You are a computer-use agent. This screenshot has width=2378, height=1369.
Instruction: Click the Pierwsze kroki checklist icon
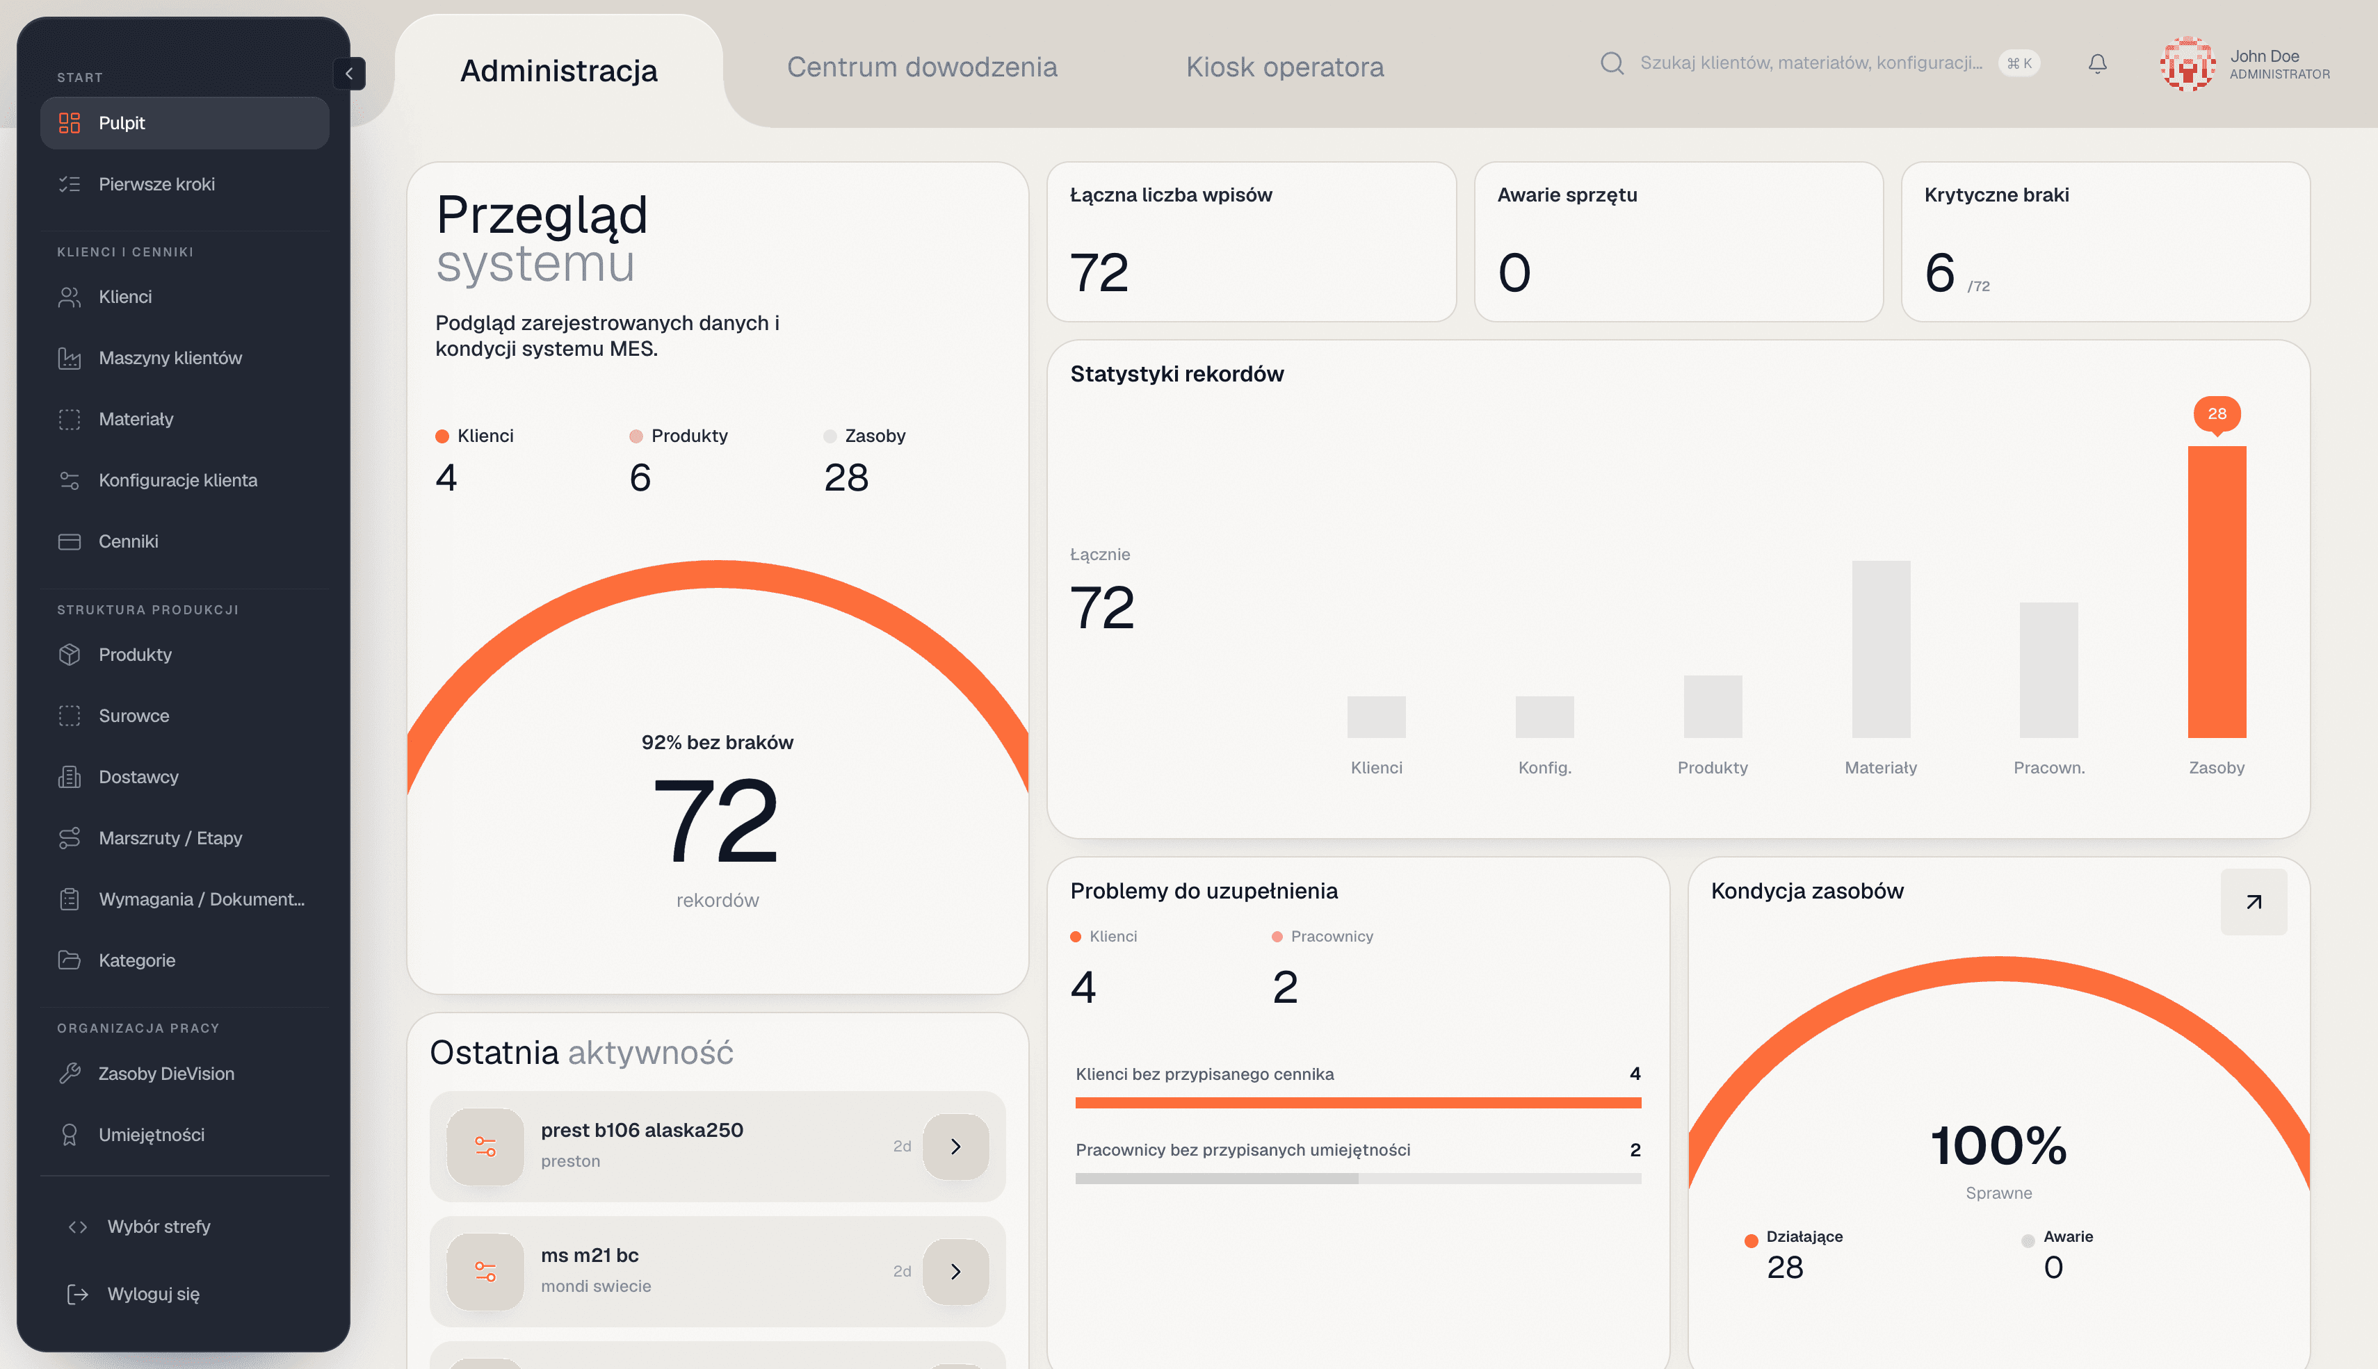[x=70, y=184]
